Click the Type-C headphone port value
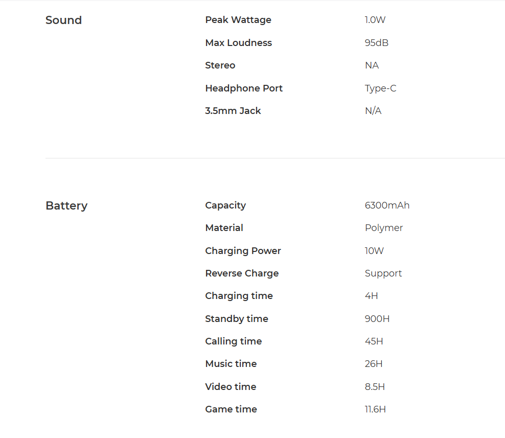Image resolution: width=505 pixels, height=438 pixels. 380,88
